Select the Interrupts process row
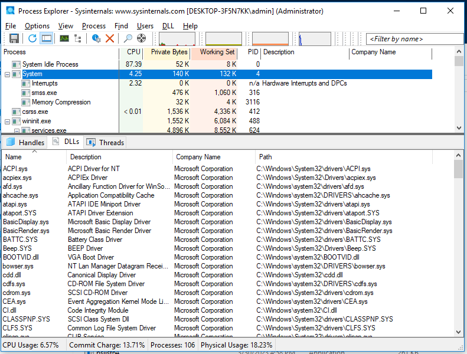The height and width of the screenshot is (354, 467). (x=217, y=83)
